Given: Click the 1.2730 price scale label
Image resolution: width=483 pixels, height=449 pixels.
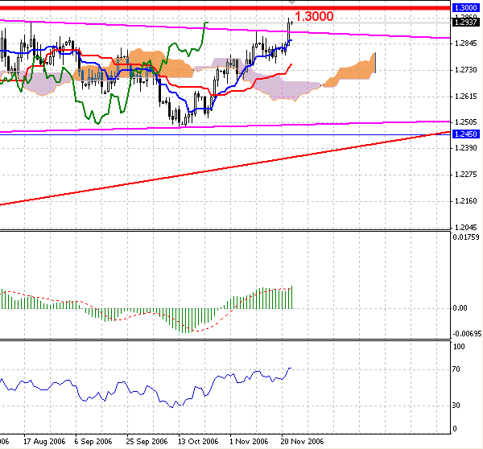Looking at the screenshot, I should tap(466, 70).
